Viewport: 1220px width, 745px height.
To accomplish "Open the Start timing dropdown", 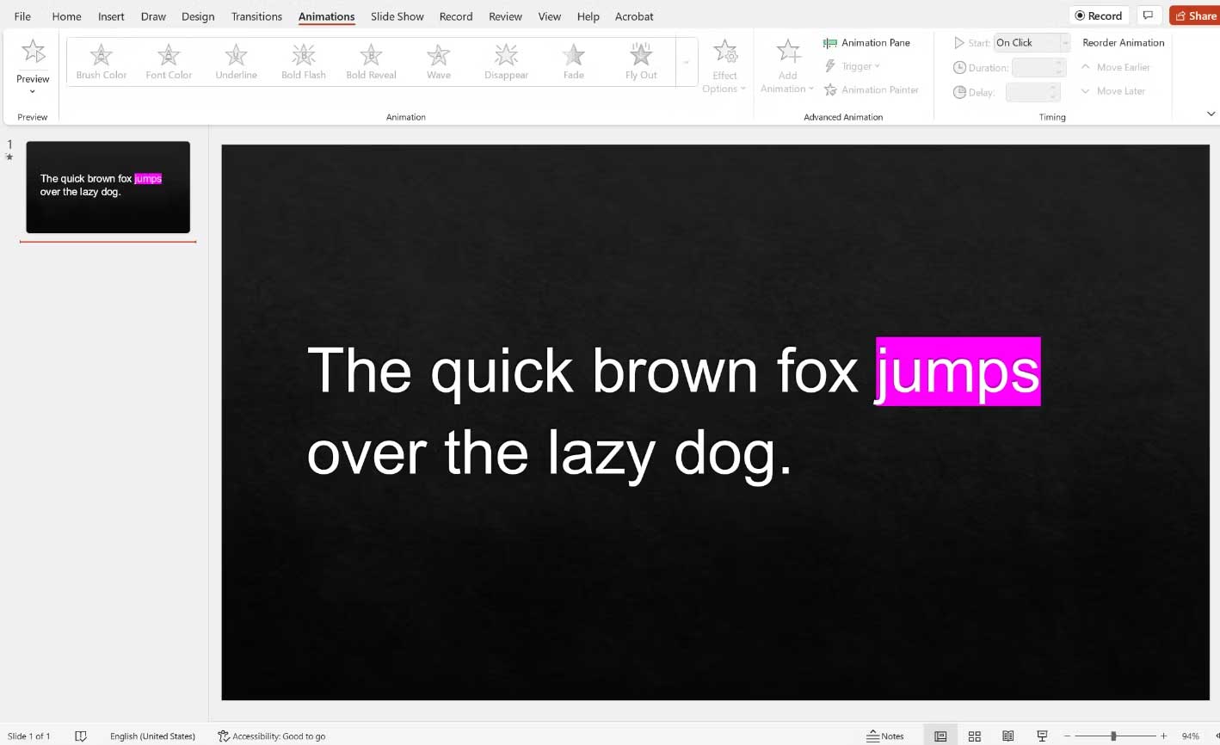I will tap(1064, 43).
